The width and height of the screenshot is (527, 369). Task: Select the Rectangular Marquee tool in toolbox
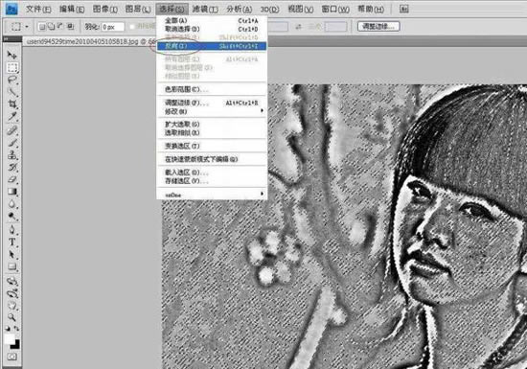[12, 67]
